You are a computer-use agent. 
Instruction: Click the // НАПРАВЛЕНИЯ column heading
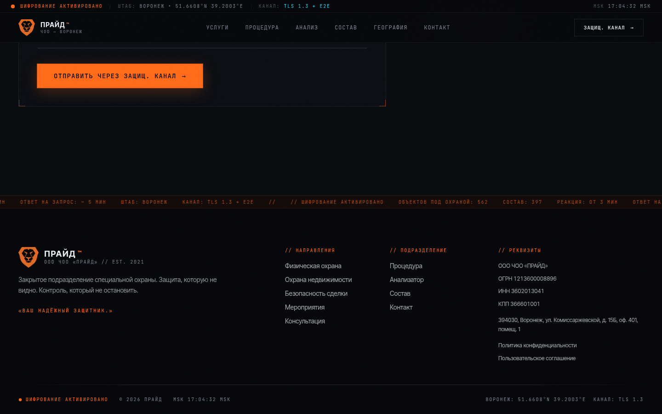[310, 251]
